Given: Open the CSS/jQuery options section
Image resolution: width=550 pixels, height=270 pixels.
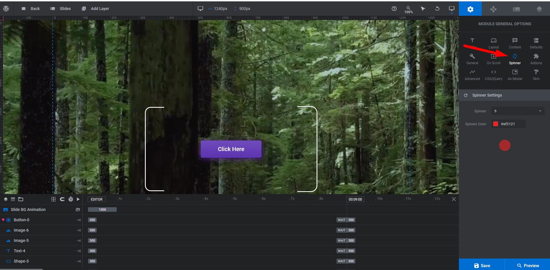Looking at the screenshot, I should click(494, 75).
